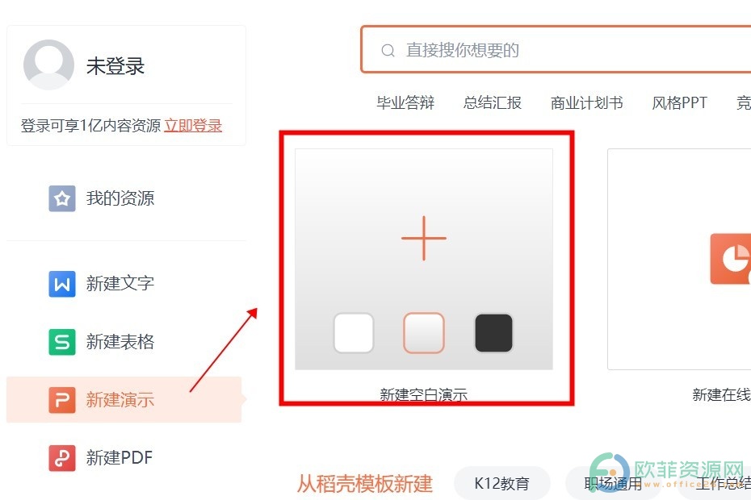Click the 职场通用 template filter
751x500 pixels.
pos(614,483)
